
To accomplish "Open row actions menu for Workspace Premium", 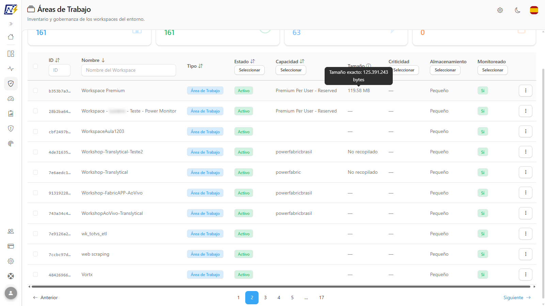I will point(526,90).
